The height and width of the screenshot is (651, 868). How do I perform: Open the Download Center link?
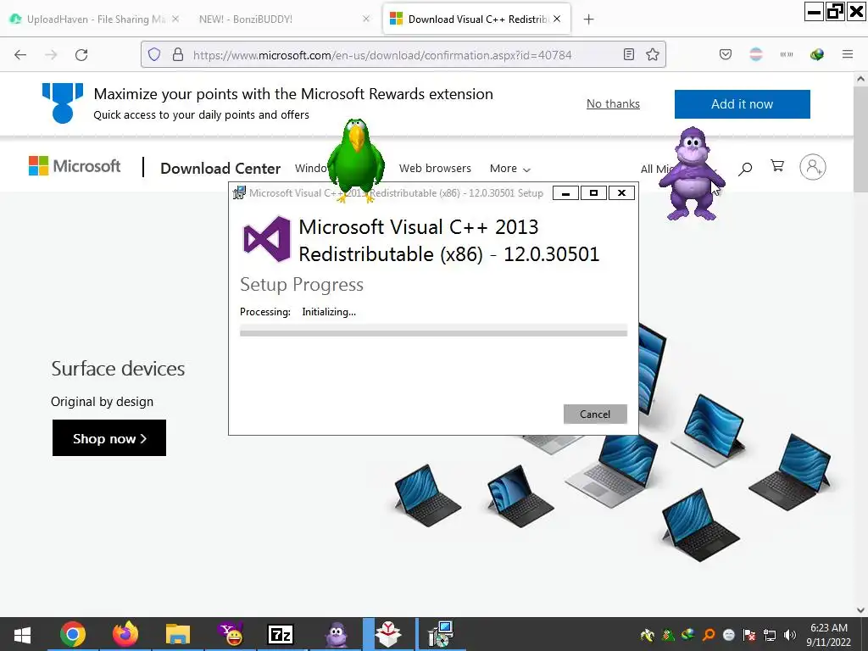click(220, 169)
